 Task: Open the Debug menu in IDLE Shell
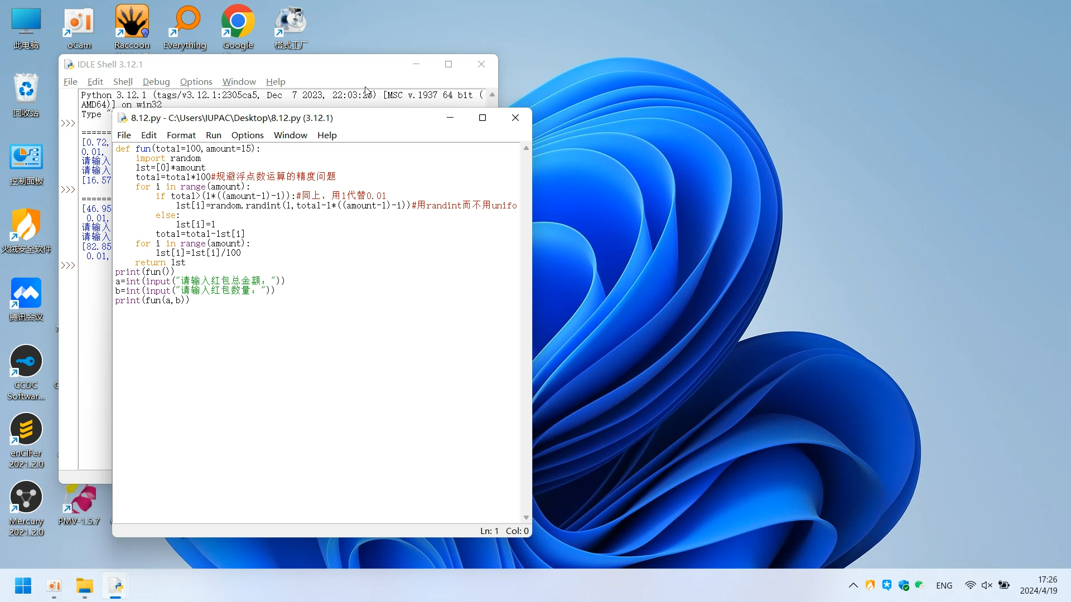pos(156,81)
